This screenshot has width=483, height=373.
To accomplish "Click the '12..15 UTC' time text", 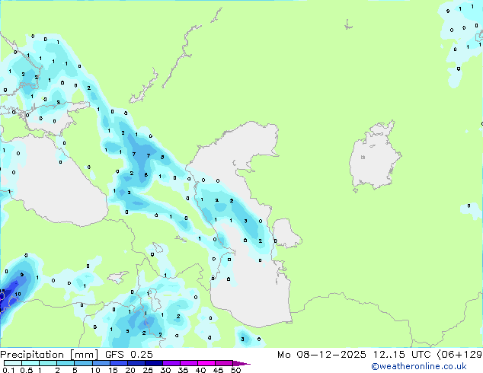I will [401, 355].
